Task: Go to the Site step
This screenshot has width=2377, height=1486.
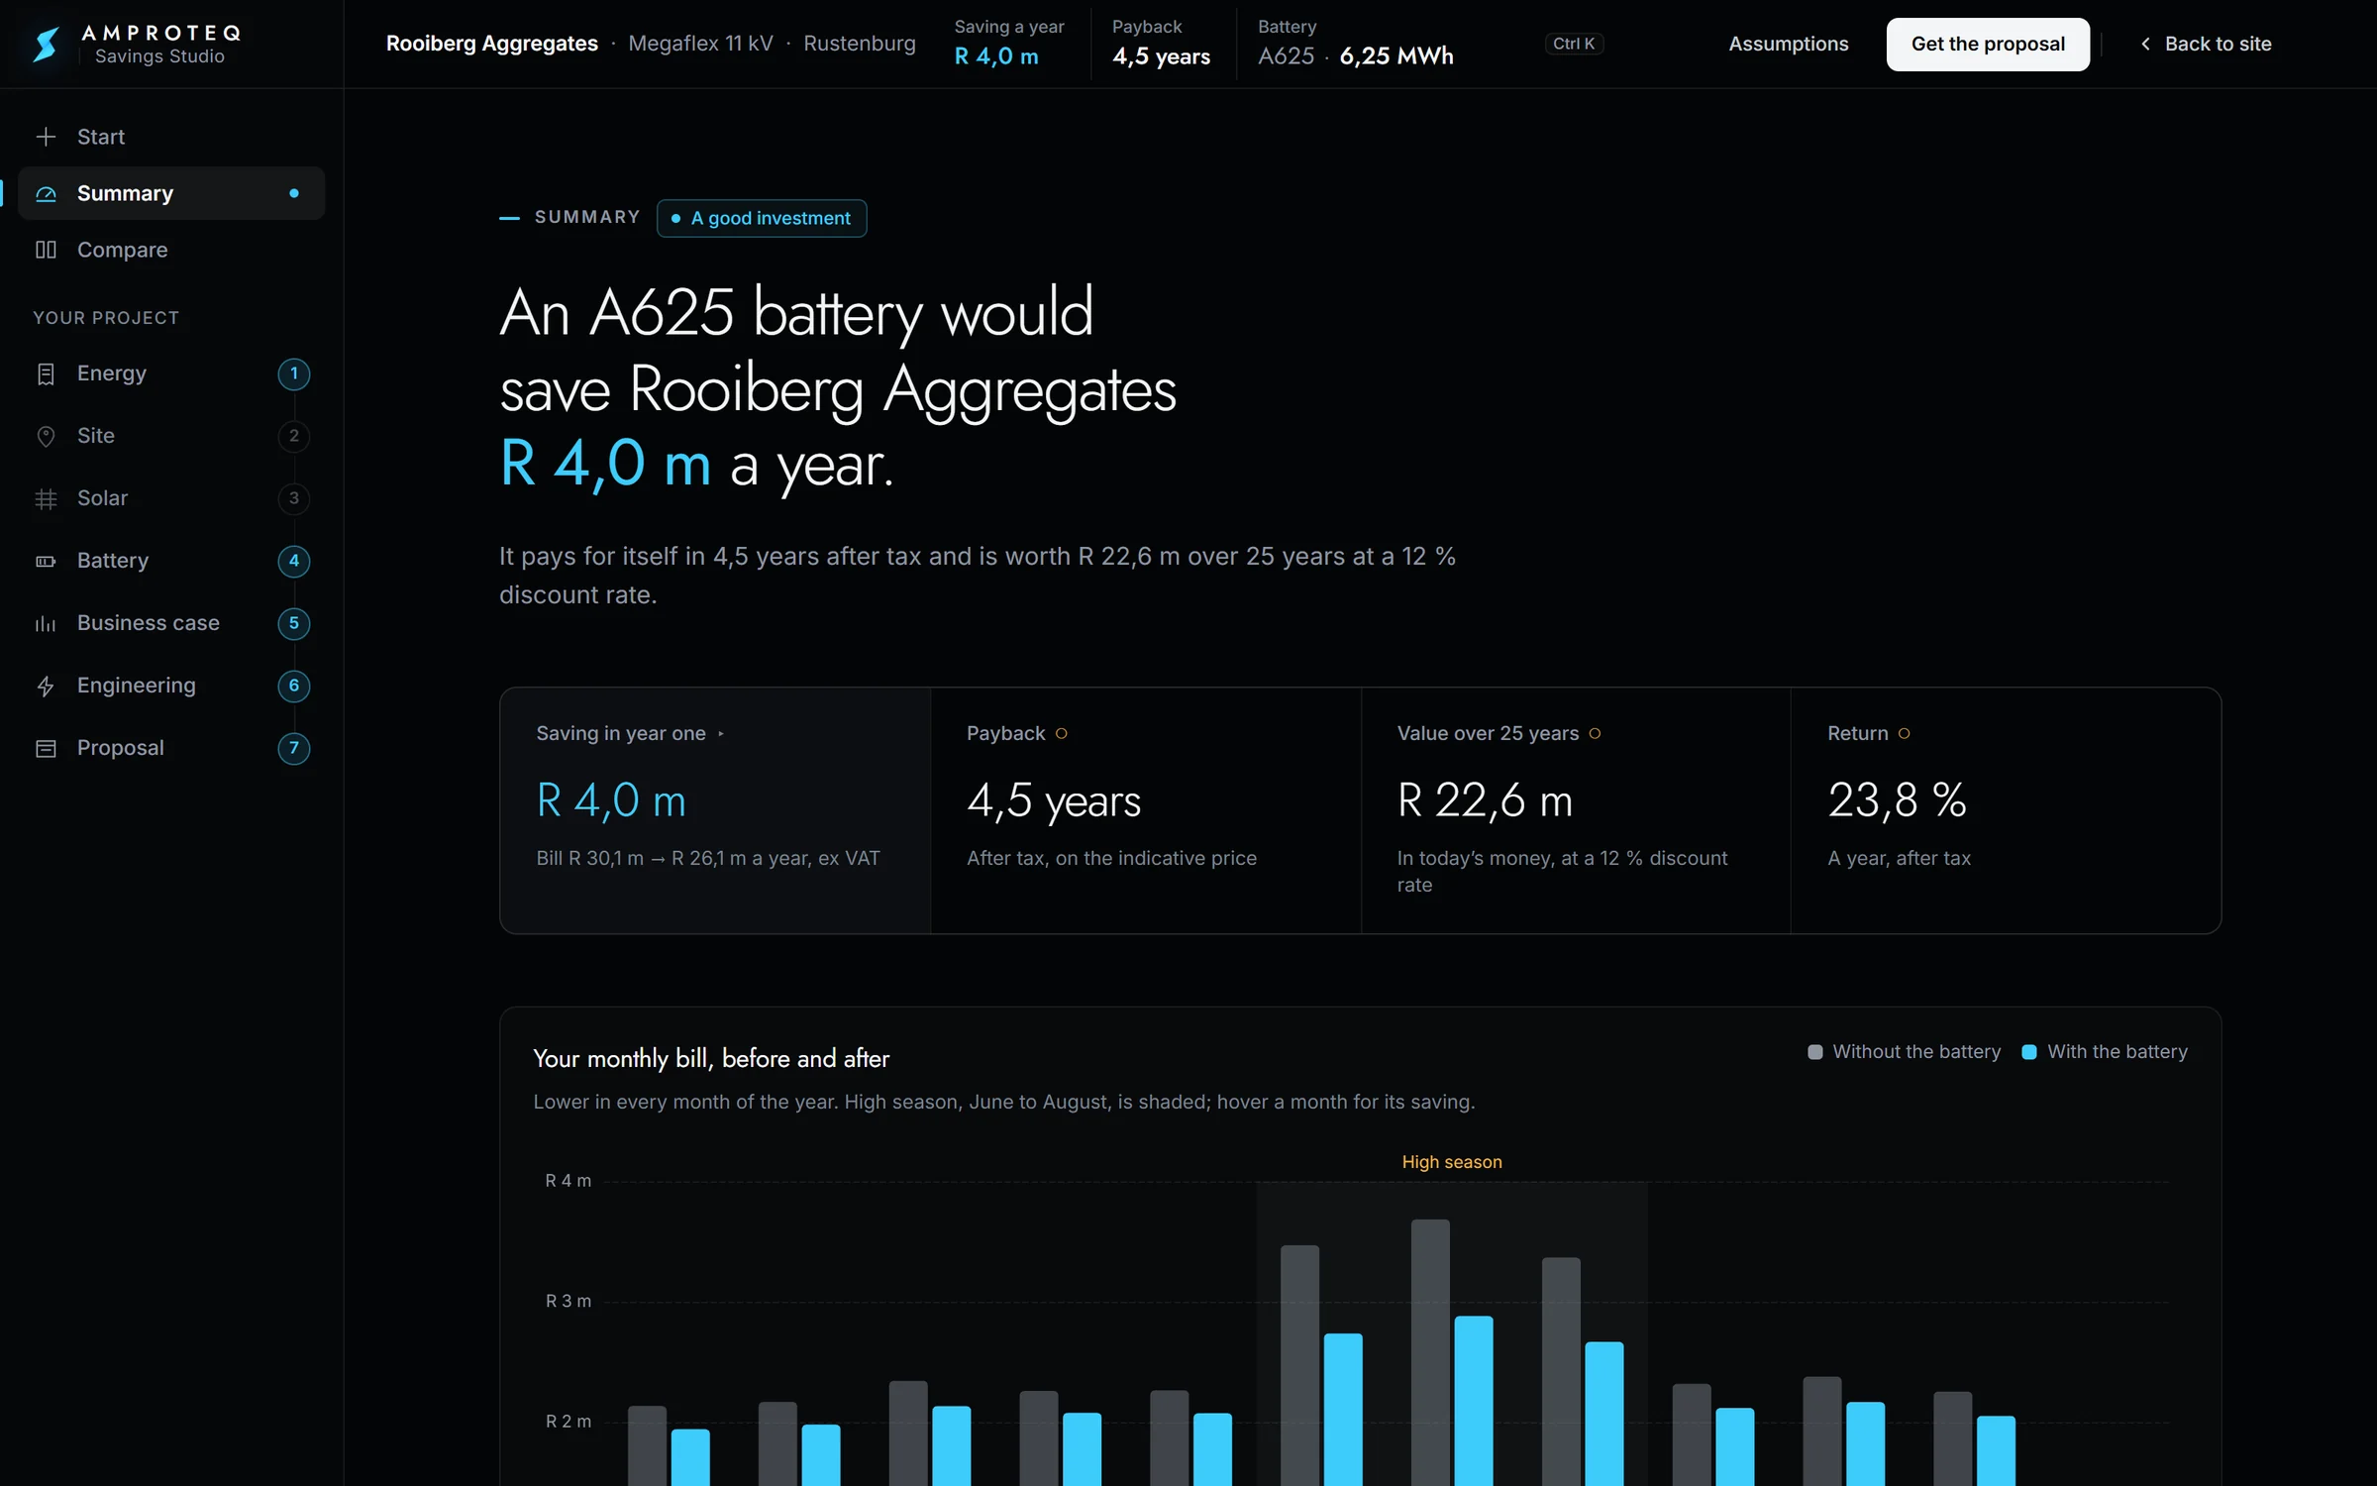Action: pos(170,436)
